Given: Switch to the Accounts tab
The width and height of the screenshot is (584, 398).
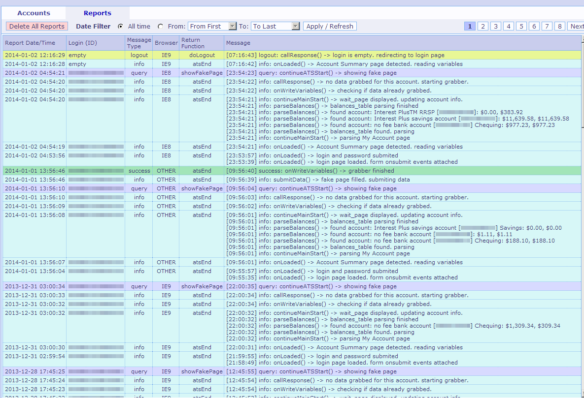Looking at the screenshot, I should pyautogui.click(x=34, y=13).
